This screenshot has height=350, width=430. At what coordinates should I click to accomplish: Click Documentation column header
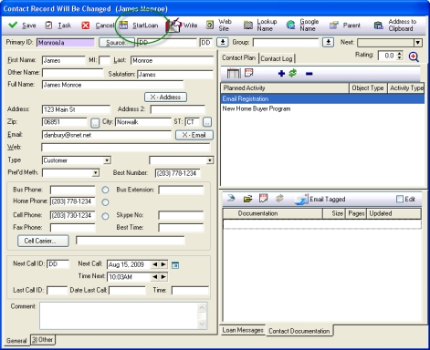(273, 213)
